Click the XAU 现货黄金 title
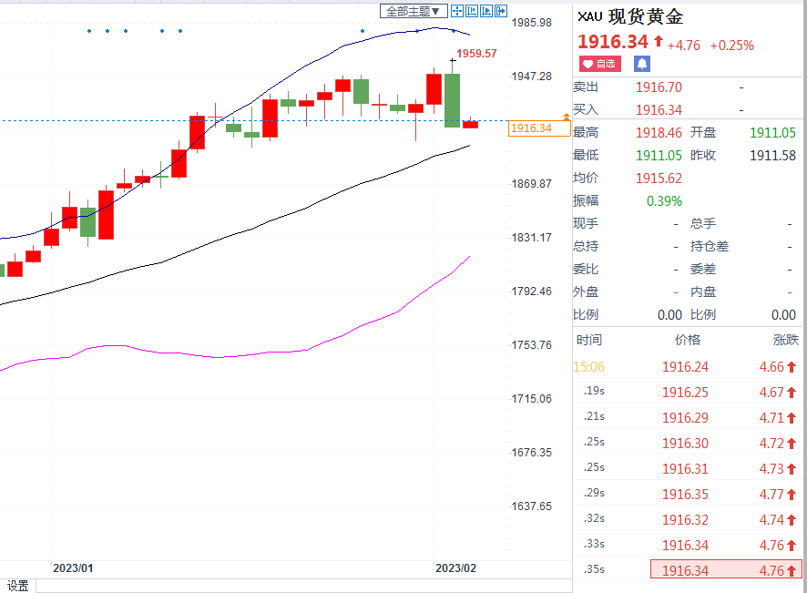Image resolution: width=807 pixels, height=593 pixels. click(x=630, y=16)
